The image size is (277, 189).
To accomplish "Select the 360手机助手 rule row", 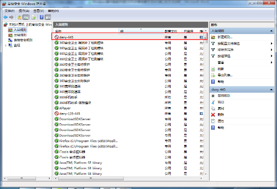I will coord(129,97).
